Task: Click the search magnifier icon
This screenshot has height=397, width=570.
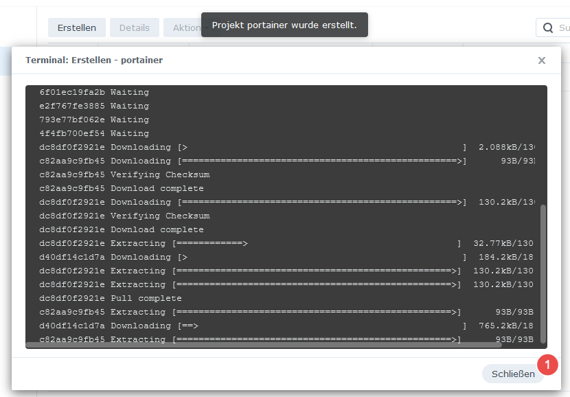Action: click(x=548, y=27)
